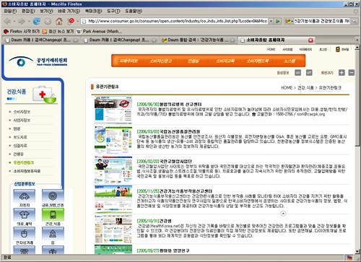Open the 최신 뉴스 보기 feed bookmark
This screenshot has height=262, width=361.
[58, 31]
